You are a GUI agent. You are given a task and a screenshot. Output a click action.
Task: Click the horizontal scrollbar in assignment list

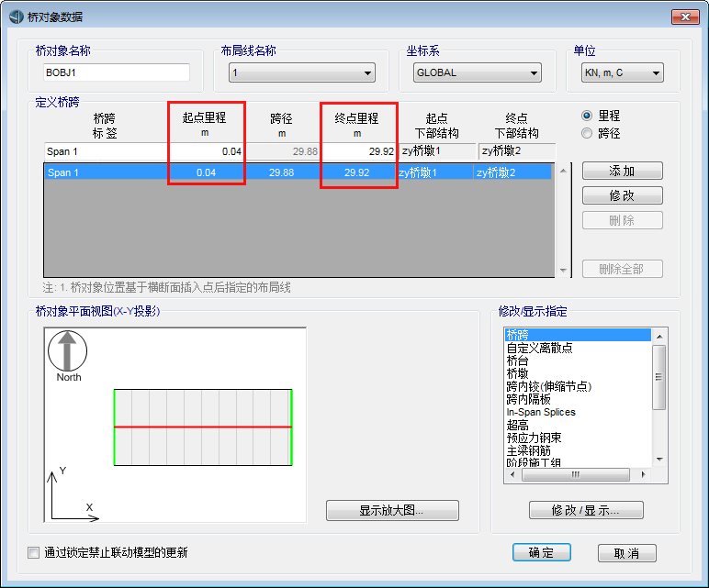point(577,474)
